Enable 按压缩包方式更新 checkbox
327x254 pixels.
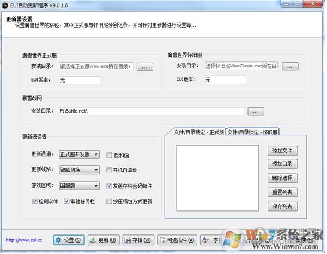109,201
